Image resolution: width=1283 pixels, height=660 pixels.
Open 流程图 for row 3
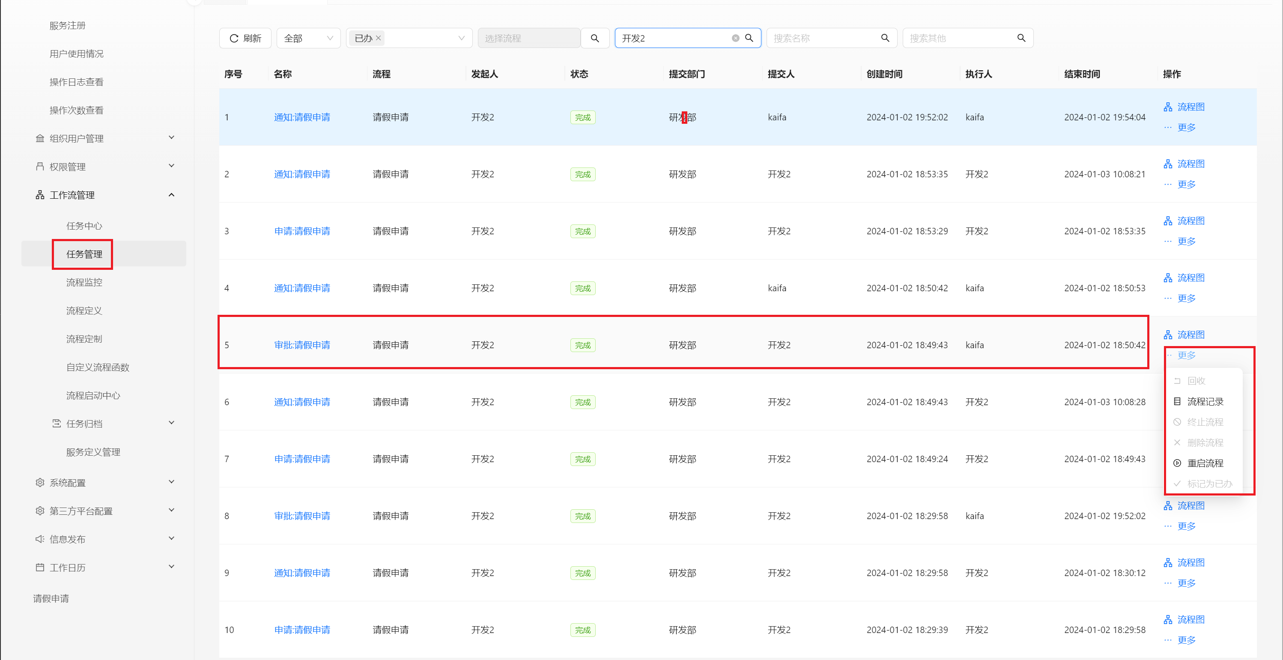(x=1184, y=221)
